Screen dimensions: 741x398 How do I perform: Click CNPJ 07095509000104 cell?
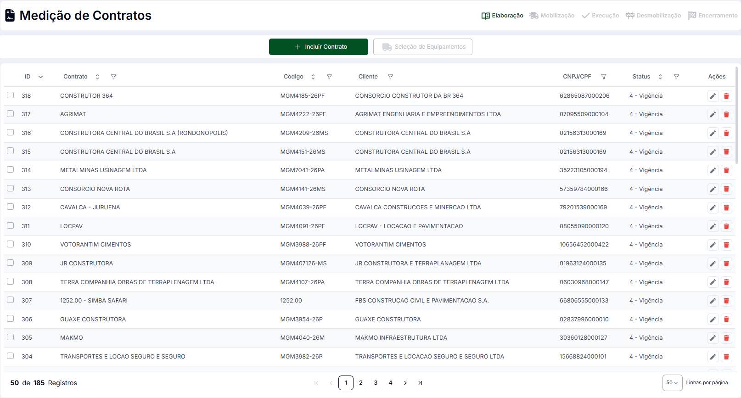[x=584, y=114]
